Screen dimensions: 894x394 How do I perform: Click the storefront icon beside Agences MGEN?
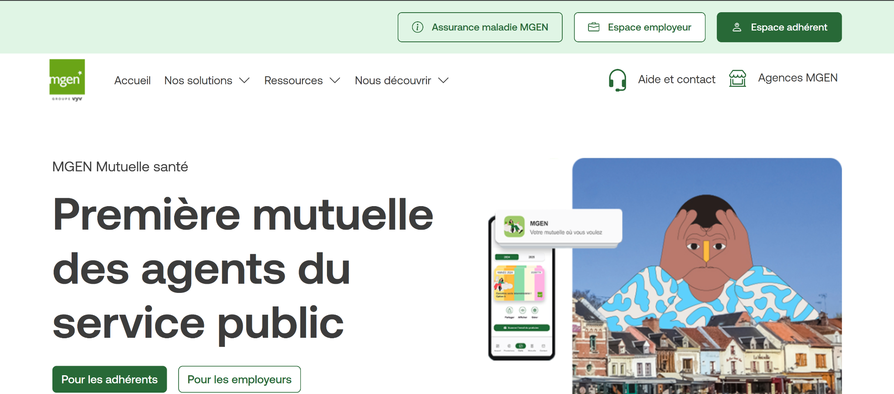tap(738, 79)
